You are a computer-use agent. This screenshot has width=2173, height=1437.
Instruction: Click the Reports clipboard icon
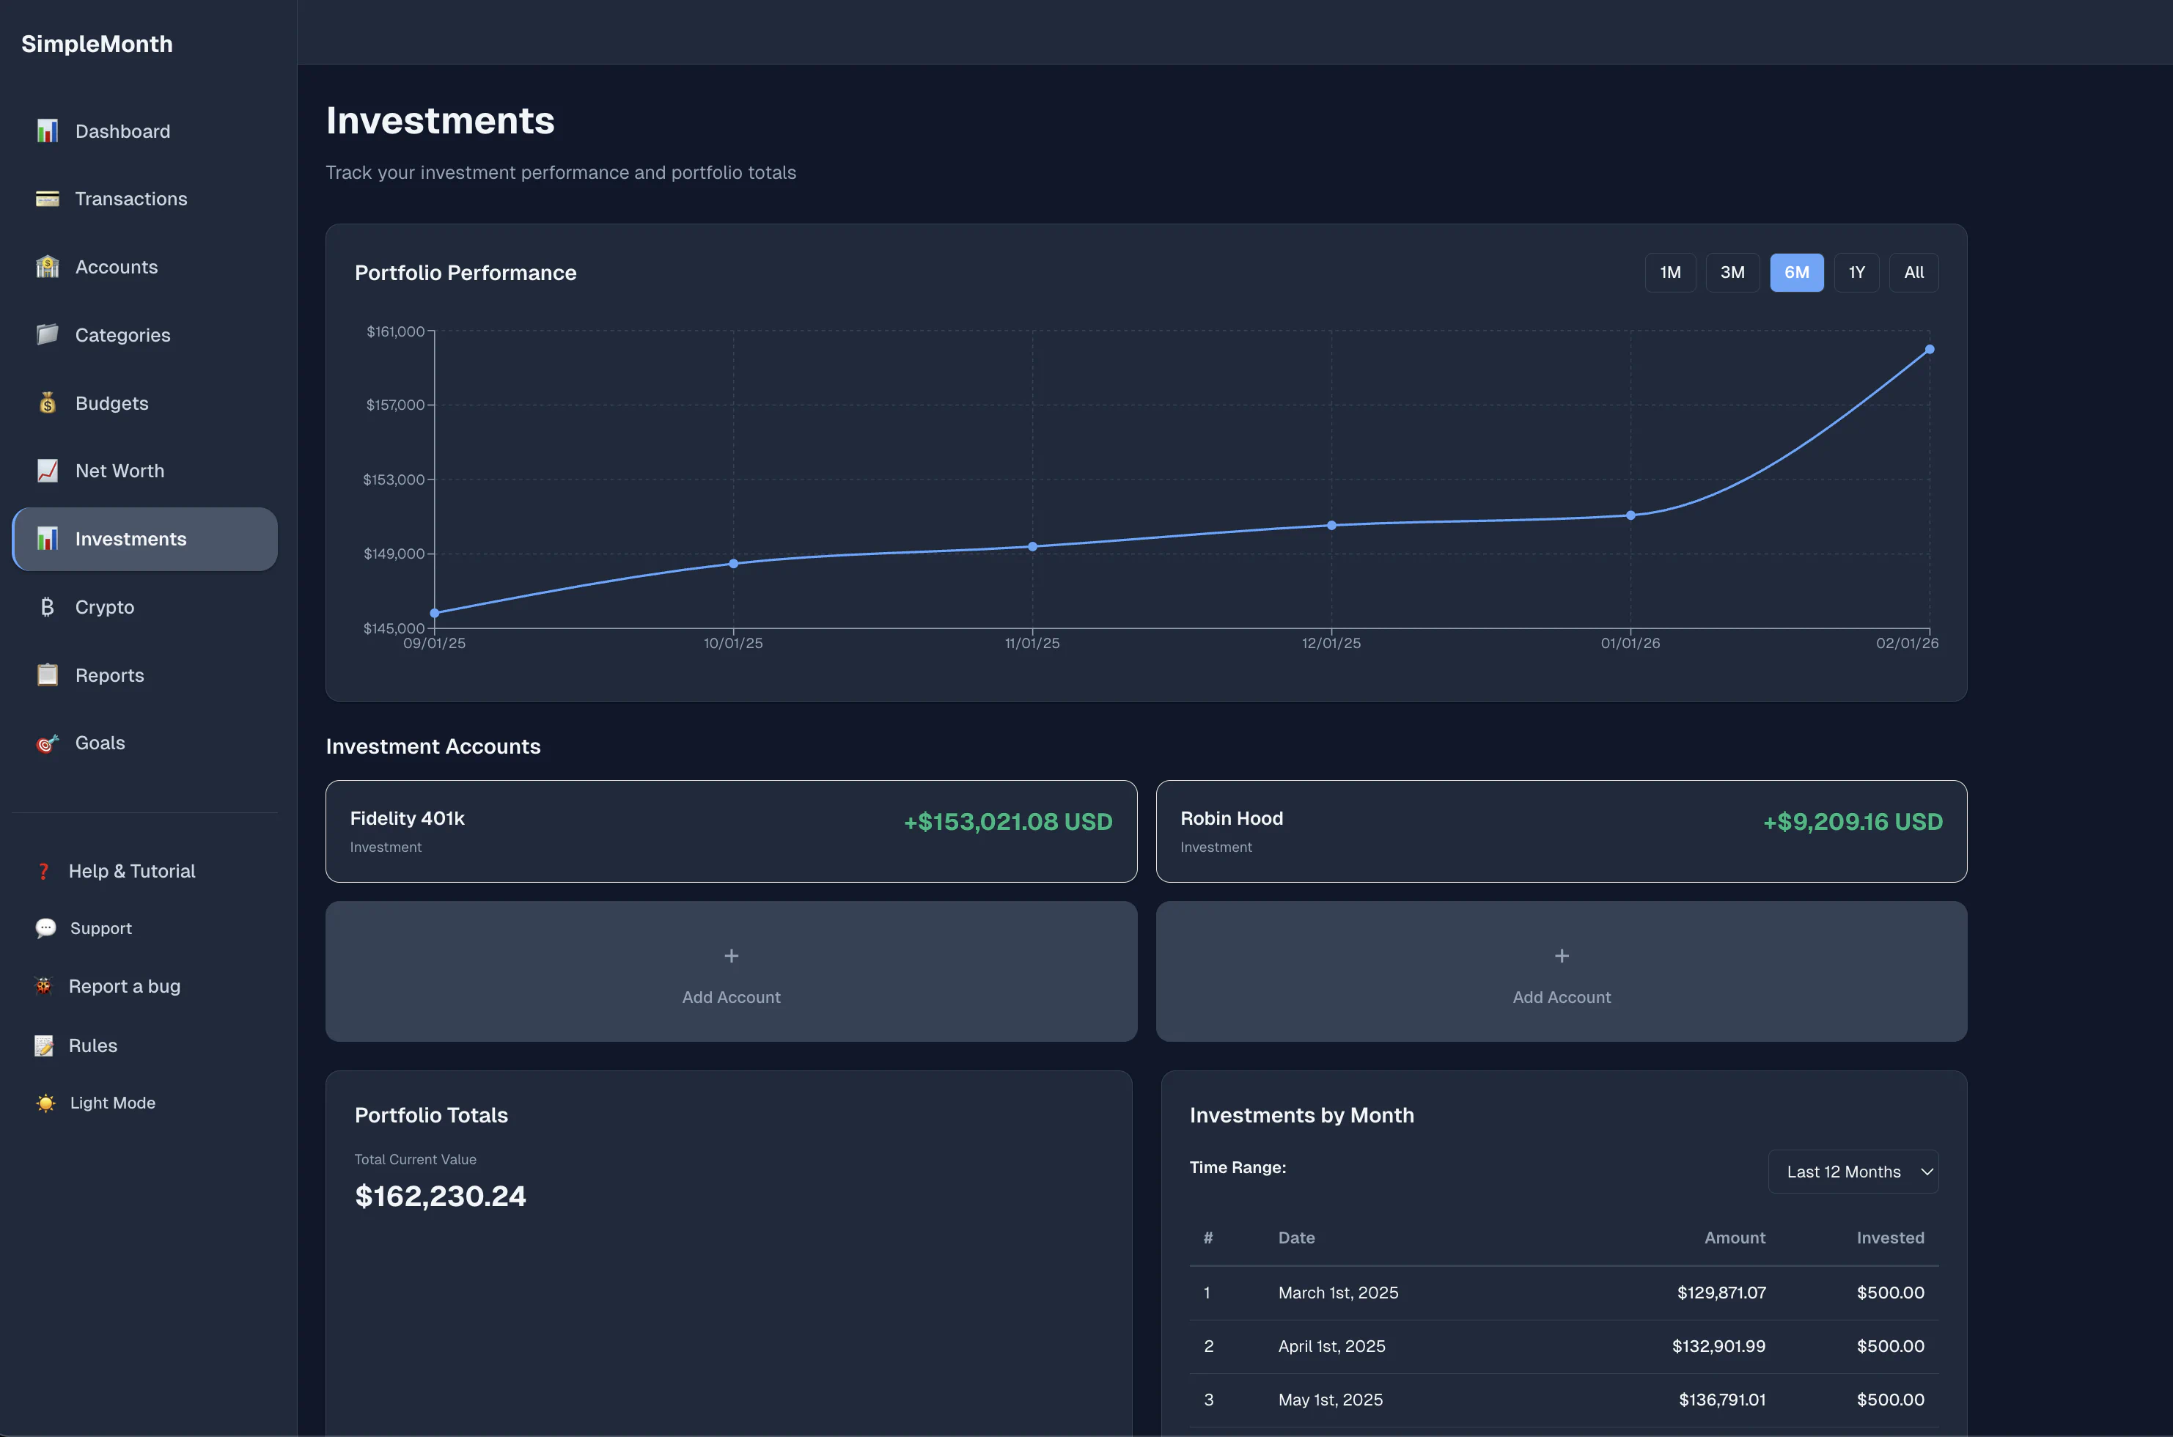(47, 675)
